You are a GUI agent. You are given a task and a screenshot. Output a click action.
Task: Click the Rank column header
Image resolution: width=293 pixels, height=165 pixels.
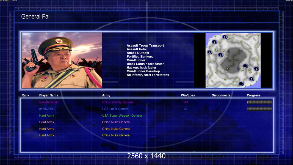coord(25,95)
